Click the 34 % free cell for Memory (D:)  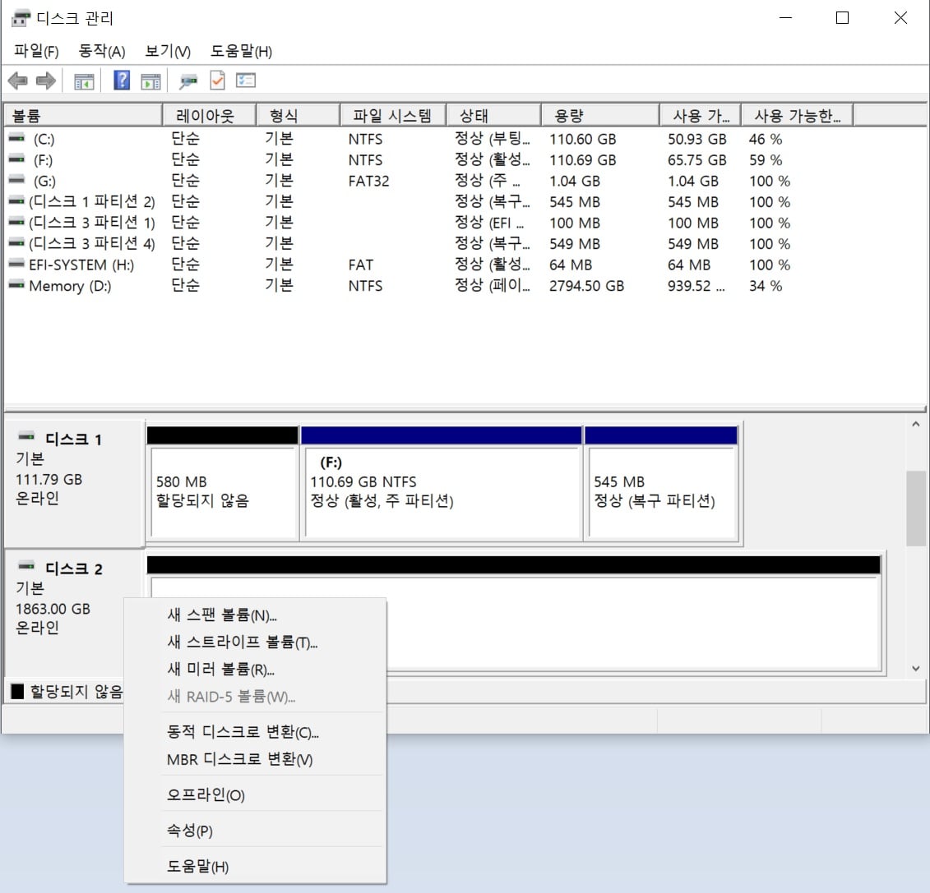click(765, 286)
